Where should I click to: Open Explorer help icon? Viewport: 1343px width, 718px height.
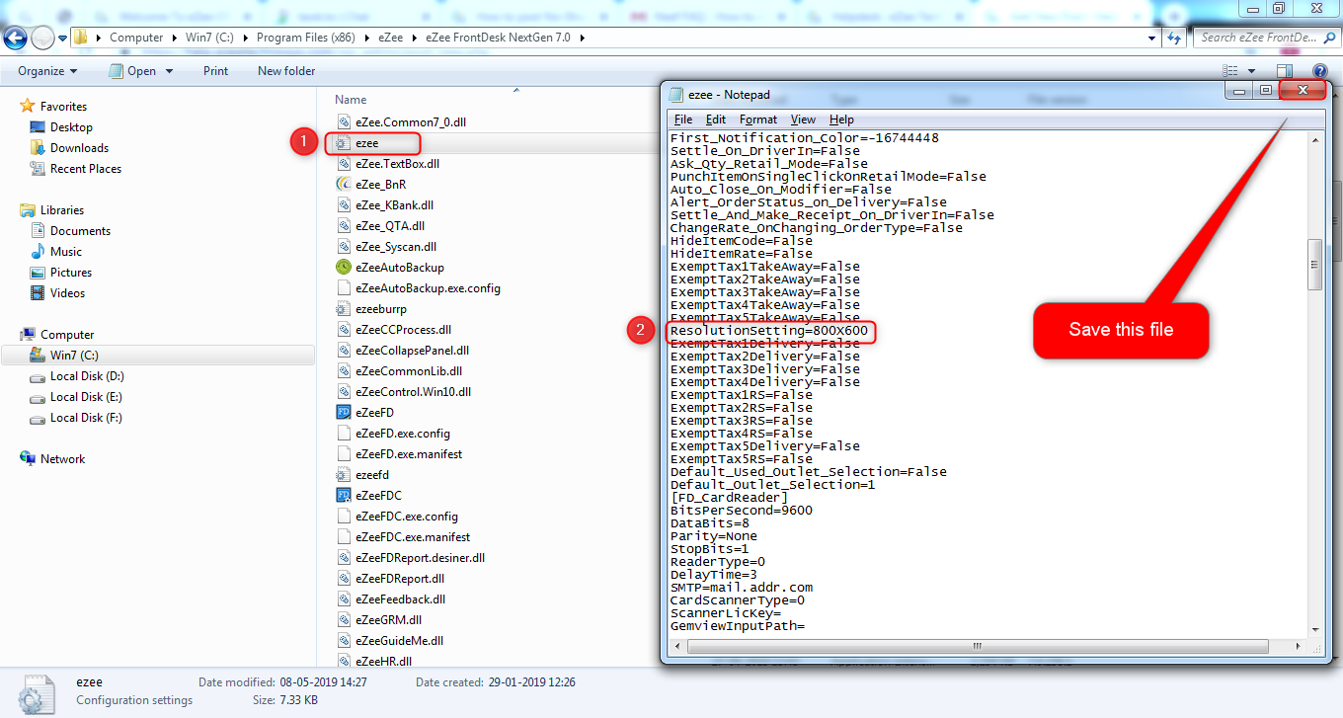coord(1319,71)
